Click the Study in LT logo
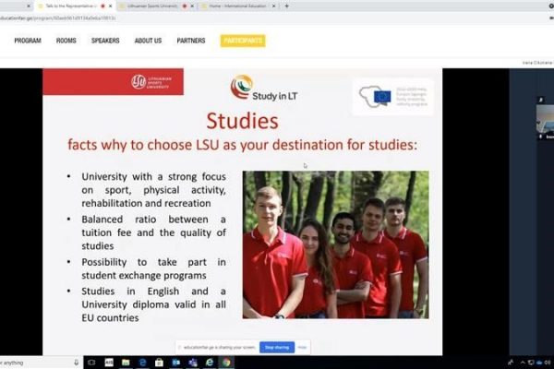The width and height of the screenshot is (554, 369). click(264, 89)
